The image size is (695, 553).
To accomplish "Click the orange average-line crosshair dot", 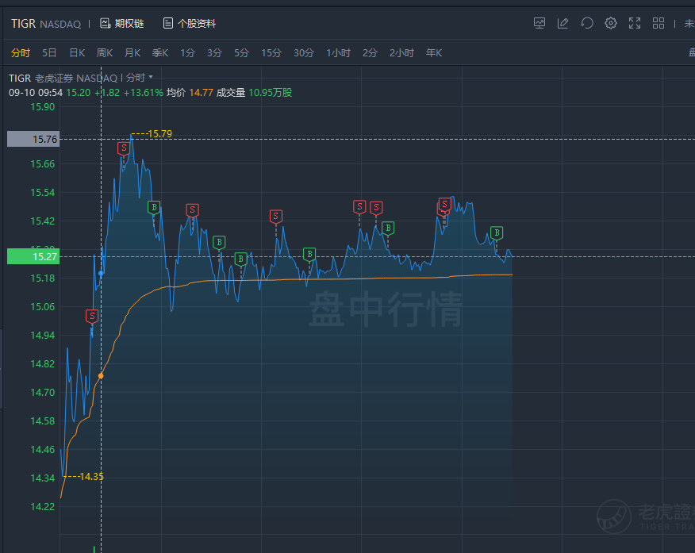I will (x=101, y=376).
